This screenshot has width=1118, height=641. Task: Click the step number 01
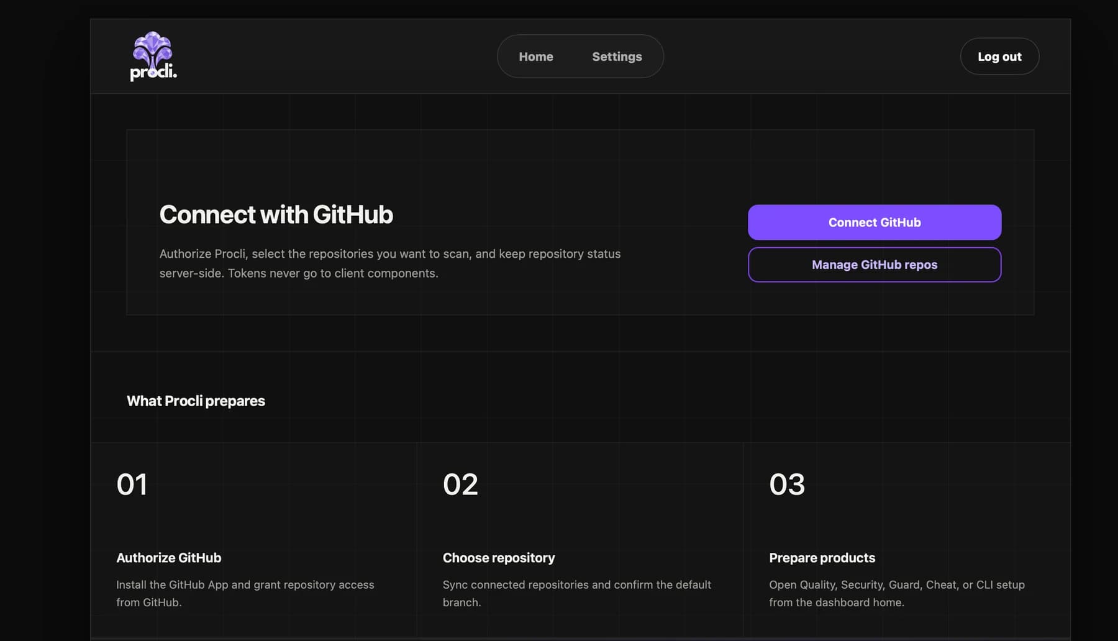point(132,484)
